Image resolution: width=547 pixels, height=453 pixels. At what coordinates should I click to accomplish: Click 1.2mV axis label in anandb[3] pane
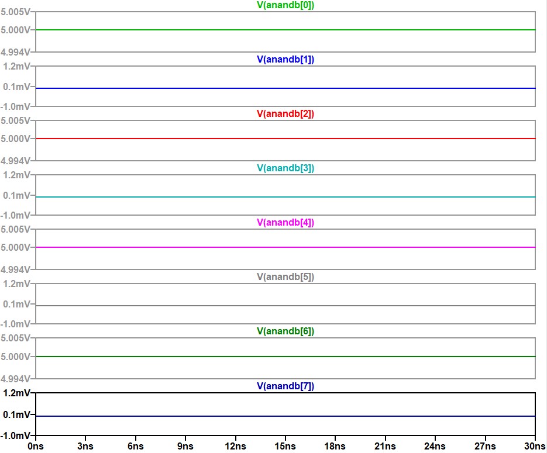pyautogui.click(x=17, y=175)
